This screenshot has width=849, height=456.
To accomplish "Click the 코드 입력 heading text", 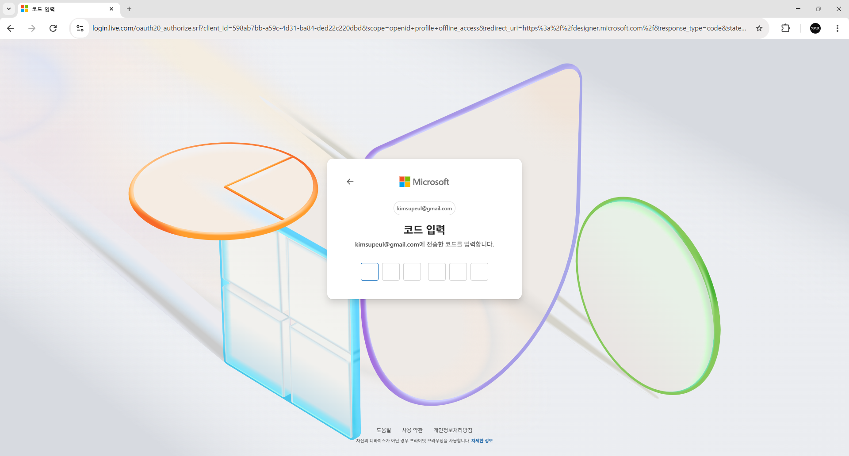I will [x=424, y=229].
